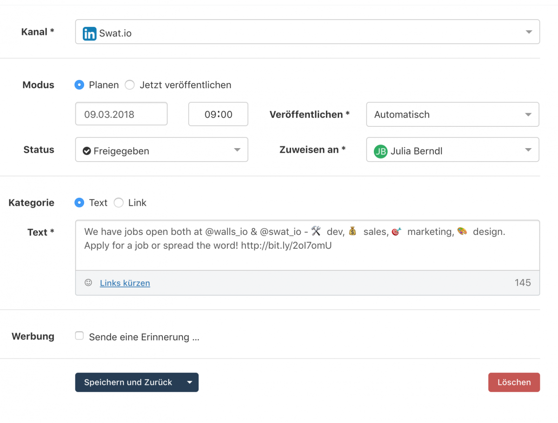Click the red Löschen button

[x=514, y=382]
